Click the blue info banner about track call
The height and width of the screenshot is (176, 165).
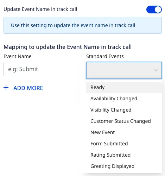click(83, 25)
